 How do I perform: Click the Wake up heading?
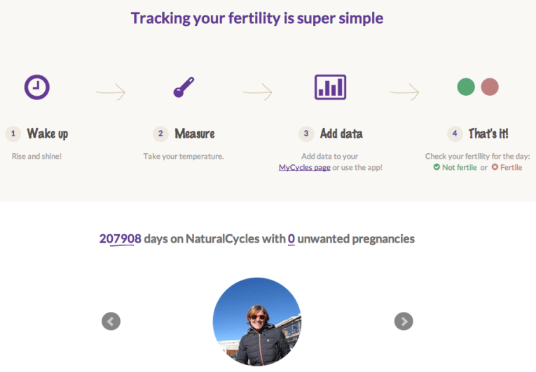[48, 134]
